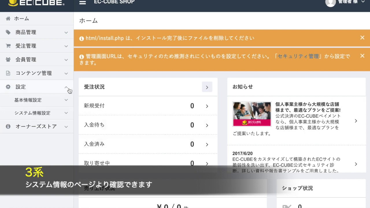Click the 入金済み row label

tap(94, 144)
